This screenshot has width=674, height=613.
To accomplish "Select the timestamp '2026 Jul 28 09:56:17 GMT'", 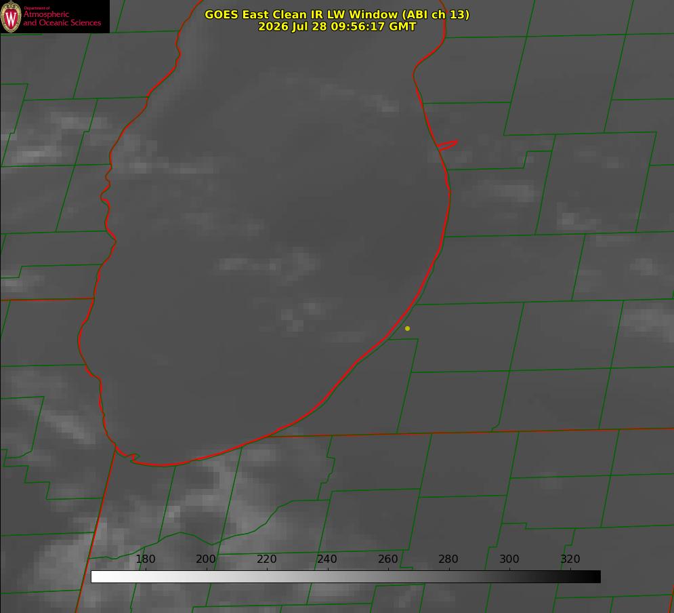I will pos(337,26).
